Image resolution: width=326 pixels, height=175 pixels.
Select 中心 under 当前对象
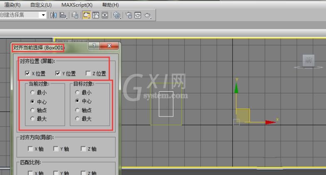[32, 101]
